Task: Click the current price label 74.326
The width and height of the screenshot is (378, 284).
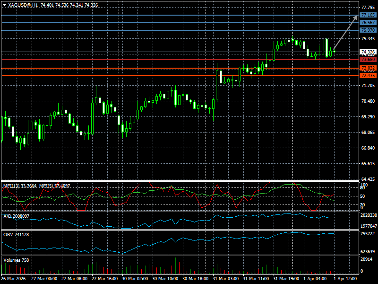Action: (x=368, y=52)
